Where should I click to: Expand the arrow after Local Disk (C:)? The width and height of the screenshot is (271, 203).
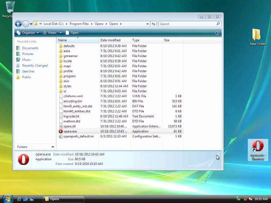(66, 24)
